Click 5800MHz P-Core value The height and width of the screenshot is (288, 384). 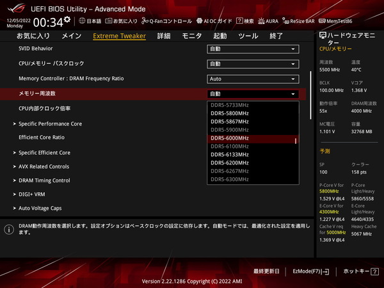point(329,191)
